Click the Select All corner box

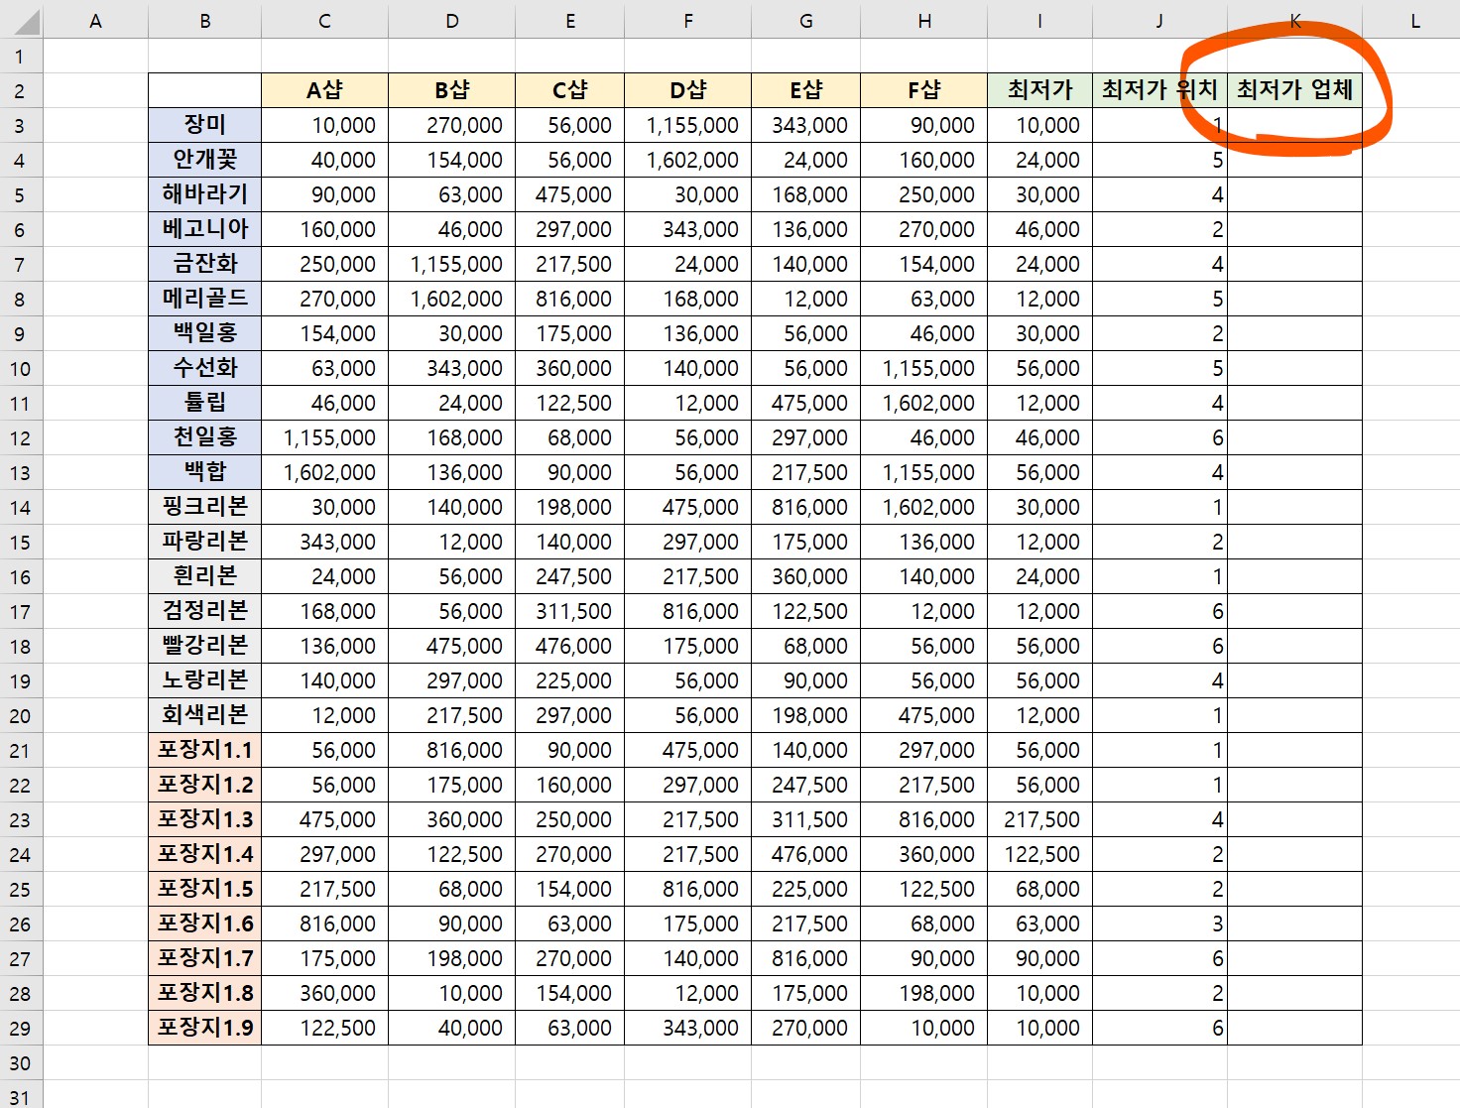coord(21,20)
